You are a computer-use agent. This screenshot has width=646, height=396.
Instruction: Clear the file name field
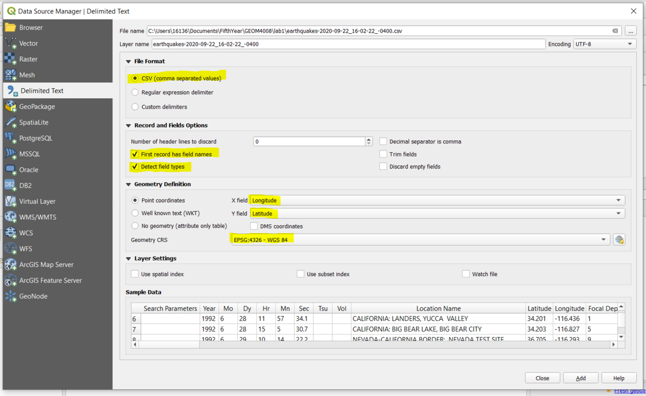click(x=615, y=31)
